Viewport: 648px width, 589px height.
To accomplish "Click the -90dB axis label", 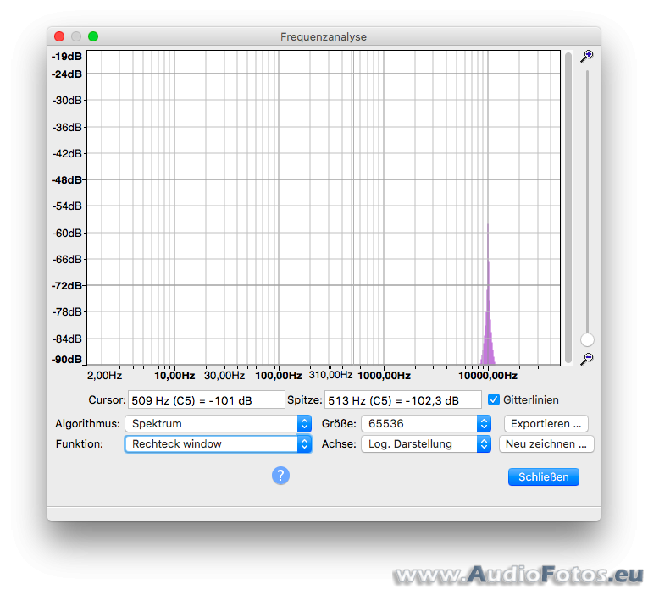I will [x=67, y=360].
